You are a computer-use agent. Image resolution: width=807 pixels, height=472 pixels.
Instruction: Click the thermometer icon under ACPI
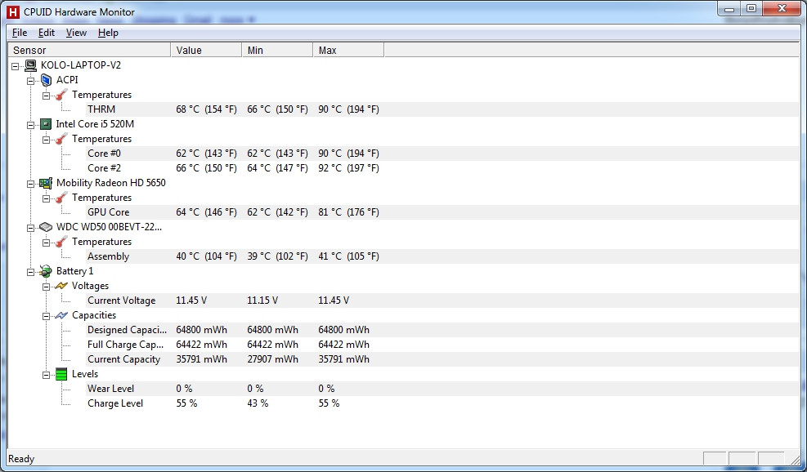[x=62, y=95]
